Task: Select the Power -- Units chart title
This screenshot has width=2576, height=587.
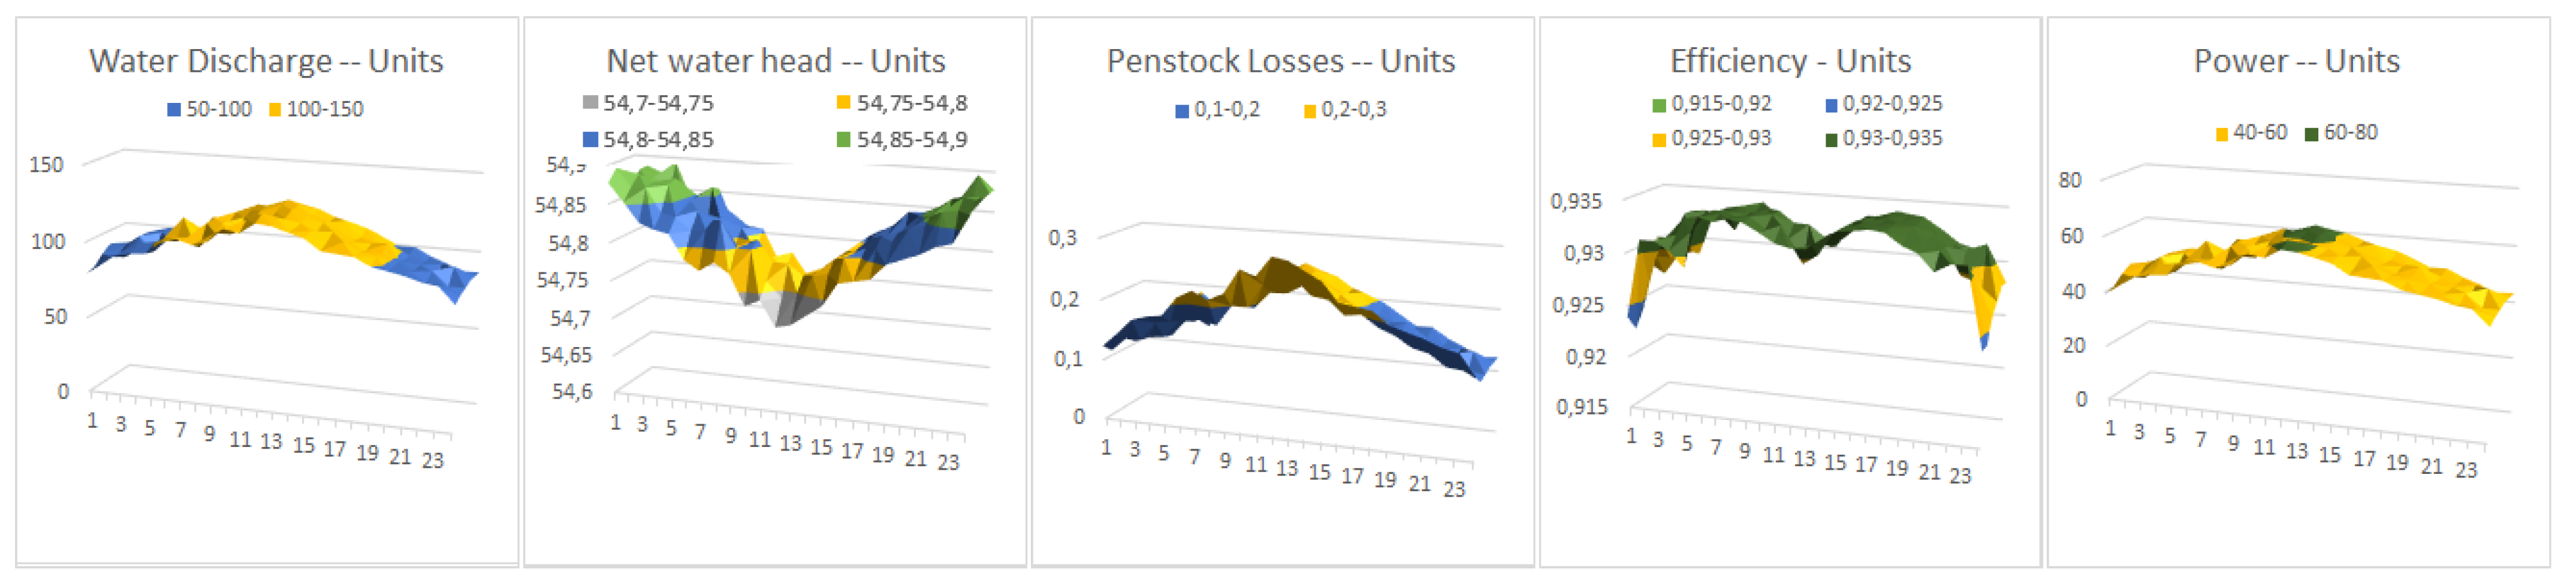Action: click(x=2296, y=61)
